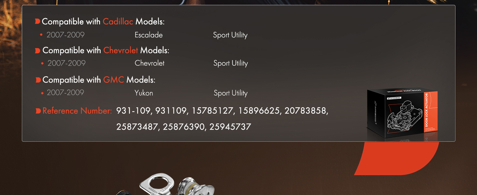
Task: Select the Escalade model text
Action: 149,35
